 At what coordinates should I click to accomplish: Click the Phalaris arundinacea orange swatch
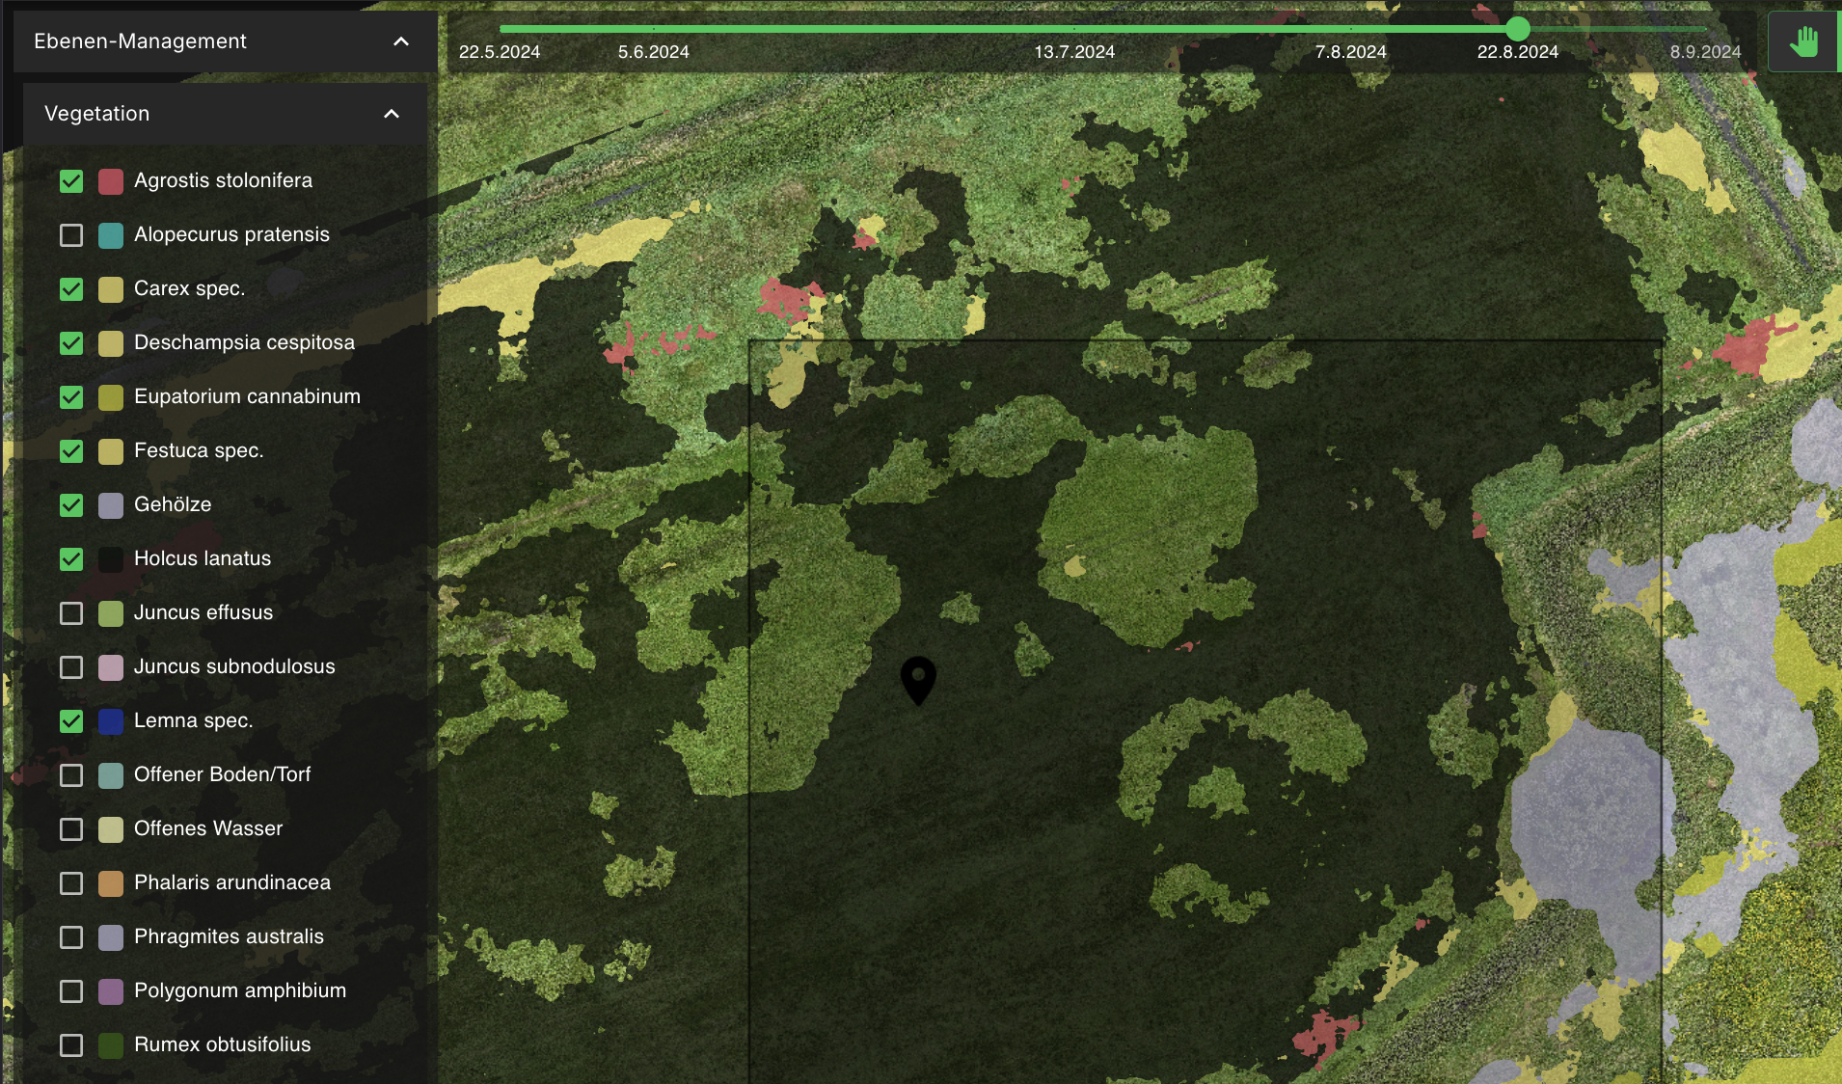[x=111, y=883]
